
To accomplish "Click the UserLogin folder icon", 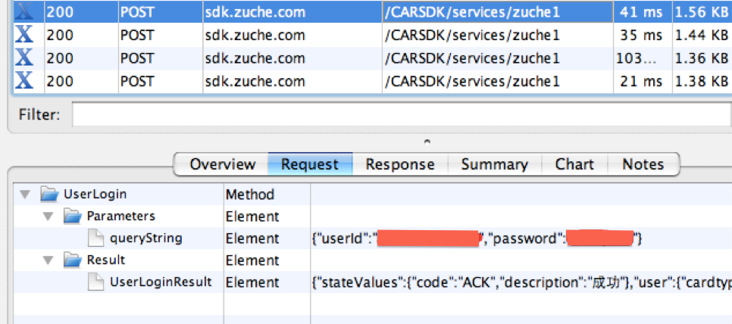I will pos(49,195).
